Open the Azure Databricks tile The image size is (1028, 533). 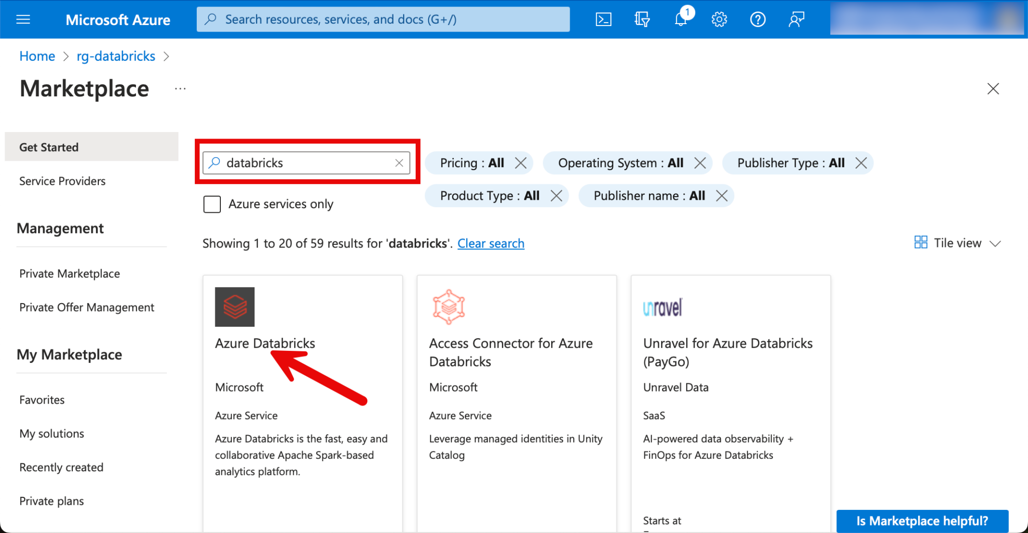click(265, 343)
